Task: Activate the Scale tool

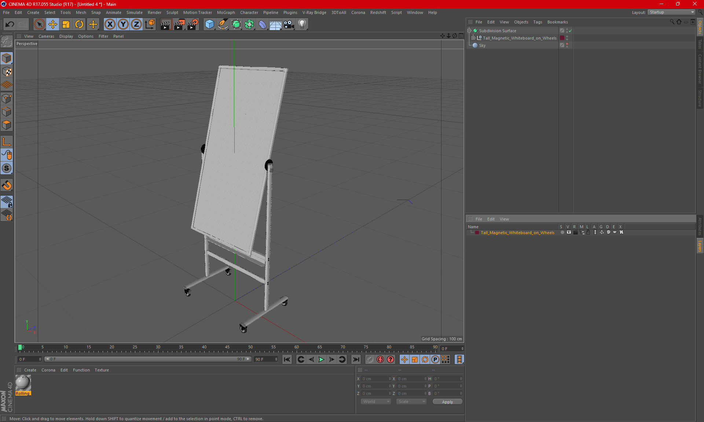Action: [x=66, y=24]
